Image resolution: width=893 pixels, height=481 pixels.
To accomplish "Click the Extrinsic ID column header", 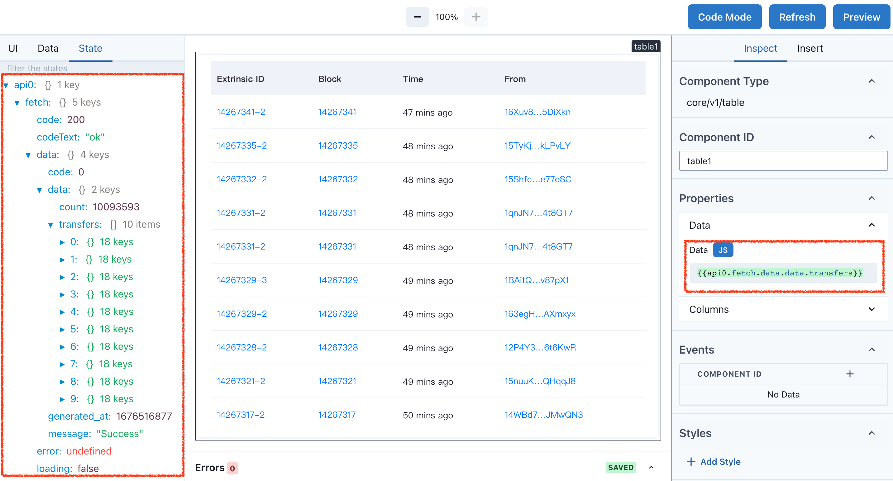I will pyautogui.click(x=241, y=79).
